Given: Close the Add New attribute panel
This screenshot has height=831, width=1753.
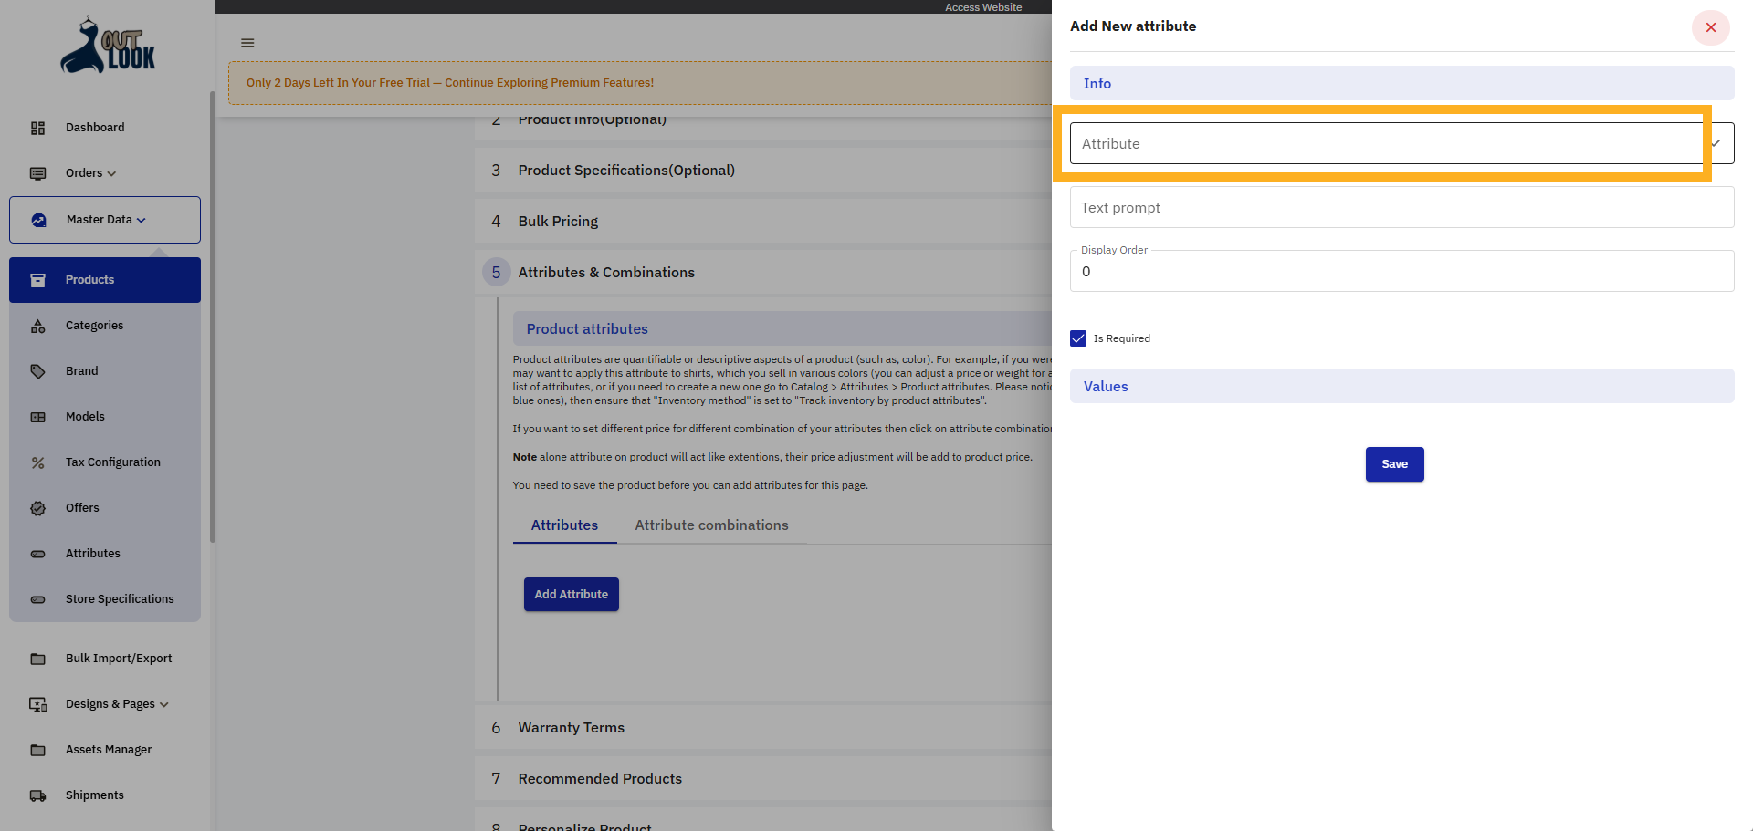Looking at the screenshot, I should pyautogui.click(x=1710, y=27).
